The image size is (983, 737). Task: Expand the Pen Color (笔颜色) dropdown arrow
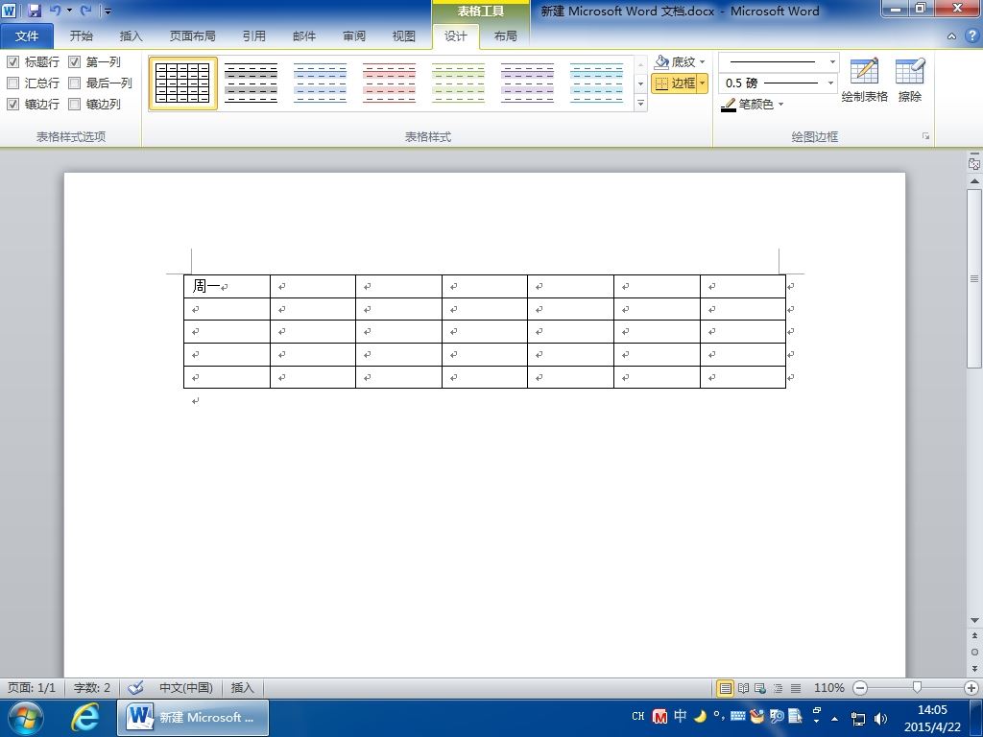pyautogui.click(x=780, y=105)
